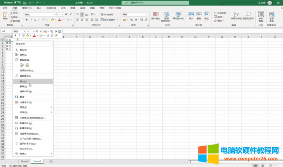Toggle Bold formatting in the ribbon
283x167 pixels.
coord(27,19)
